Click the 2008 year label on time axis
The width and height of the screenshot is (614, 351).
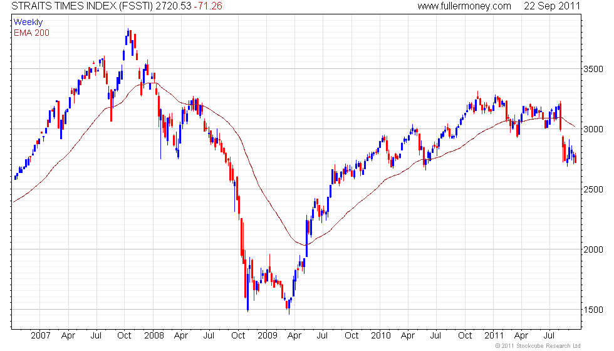coord(154,336)
